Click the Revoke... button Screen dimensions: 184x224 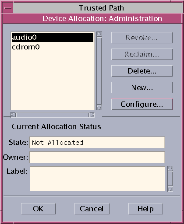(142, 38)
